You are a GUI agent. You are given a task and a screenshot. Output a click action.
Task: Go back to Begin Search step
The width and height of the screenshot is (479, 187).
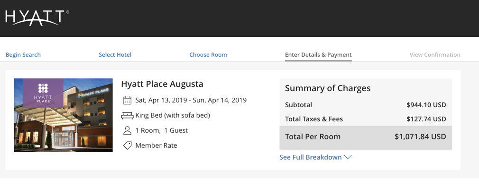pos(23,55)
